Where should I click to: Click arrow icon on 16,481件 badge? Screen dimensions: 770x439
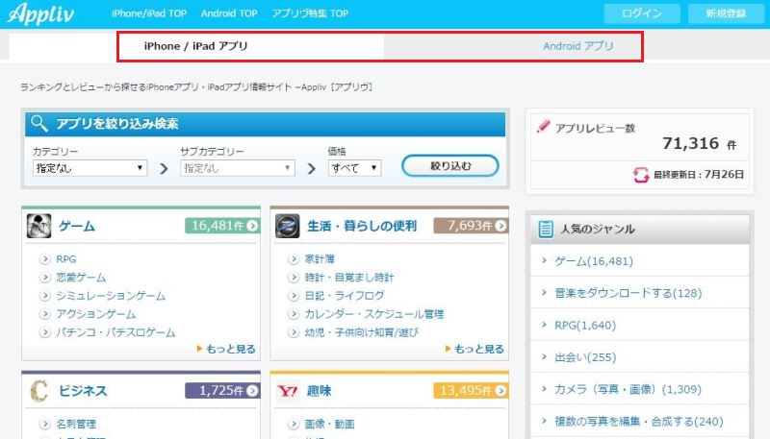251,226
